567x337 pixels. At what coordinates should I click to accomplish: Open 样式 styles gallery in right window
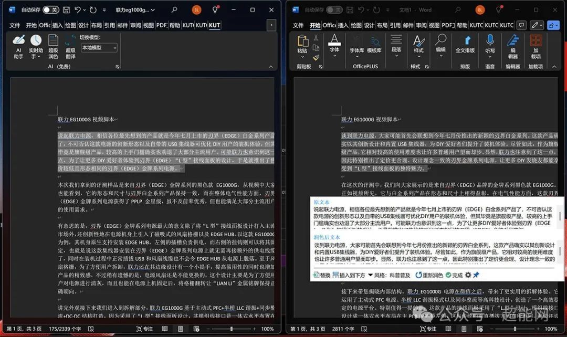tap(419, 46)
